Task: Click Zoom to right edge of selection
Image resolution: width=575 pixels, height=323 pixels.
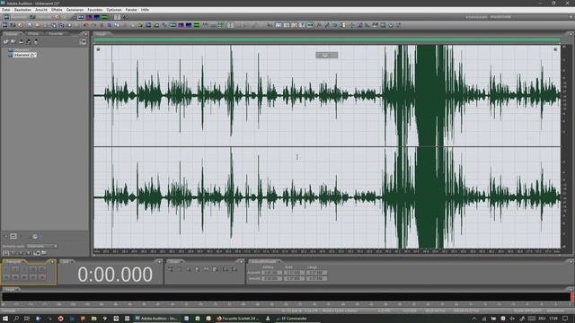Action: pyautogui.click(x=216, y=269)
